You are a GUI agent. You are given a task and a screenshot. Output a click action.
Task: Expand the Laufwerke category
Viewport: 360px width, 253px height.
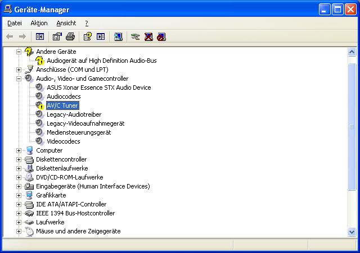pyautogui.click(x=19, y=222)
